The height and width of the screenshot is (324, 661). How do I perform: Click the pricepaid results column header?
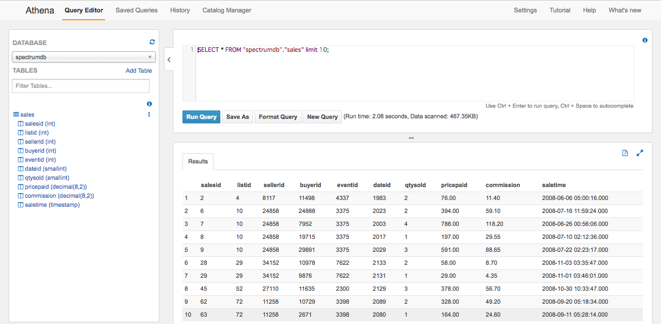(x=454, y=185)
